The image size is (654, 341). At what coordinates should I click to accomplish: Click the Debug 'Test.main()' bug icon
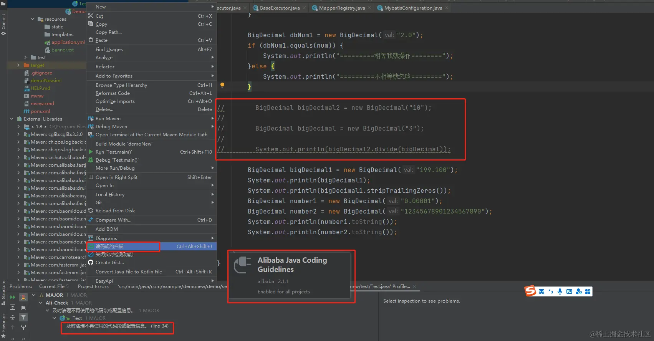[x=91, y=160]
